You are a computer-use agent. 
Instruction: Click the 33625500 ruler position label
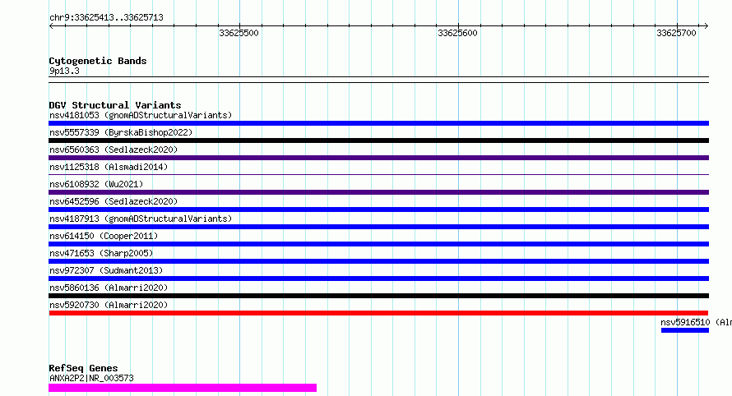(x=239, y=33)
